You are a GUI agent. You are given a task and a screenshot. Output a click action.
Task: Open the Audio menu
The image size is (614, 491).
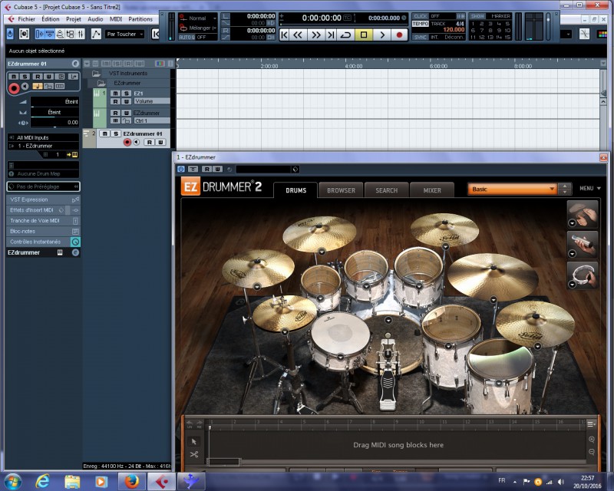(x=95, y=18)
